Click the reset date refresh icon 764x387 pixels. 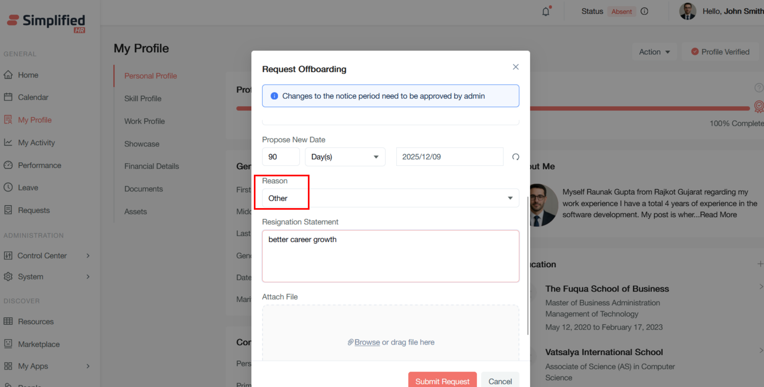click(515, 157)
